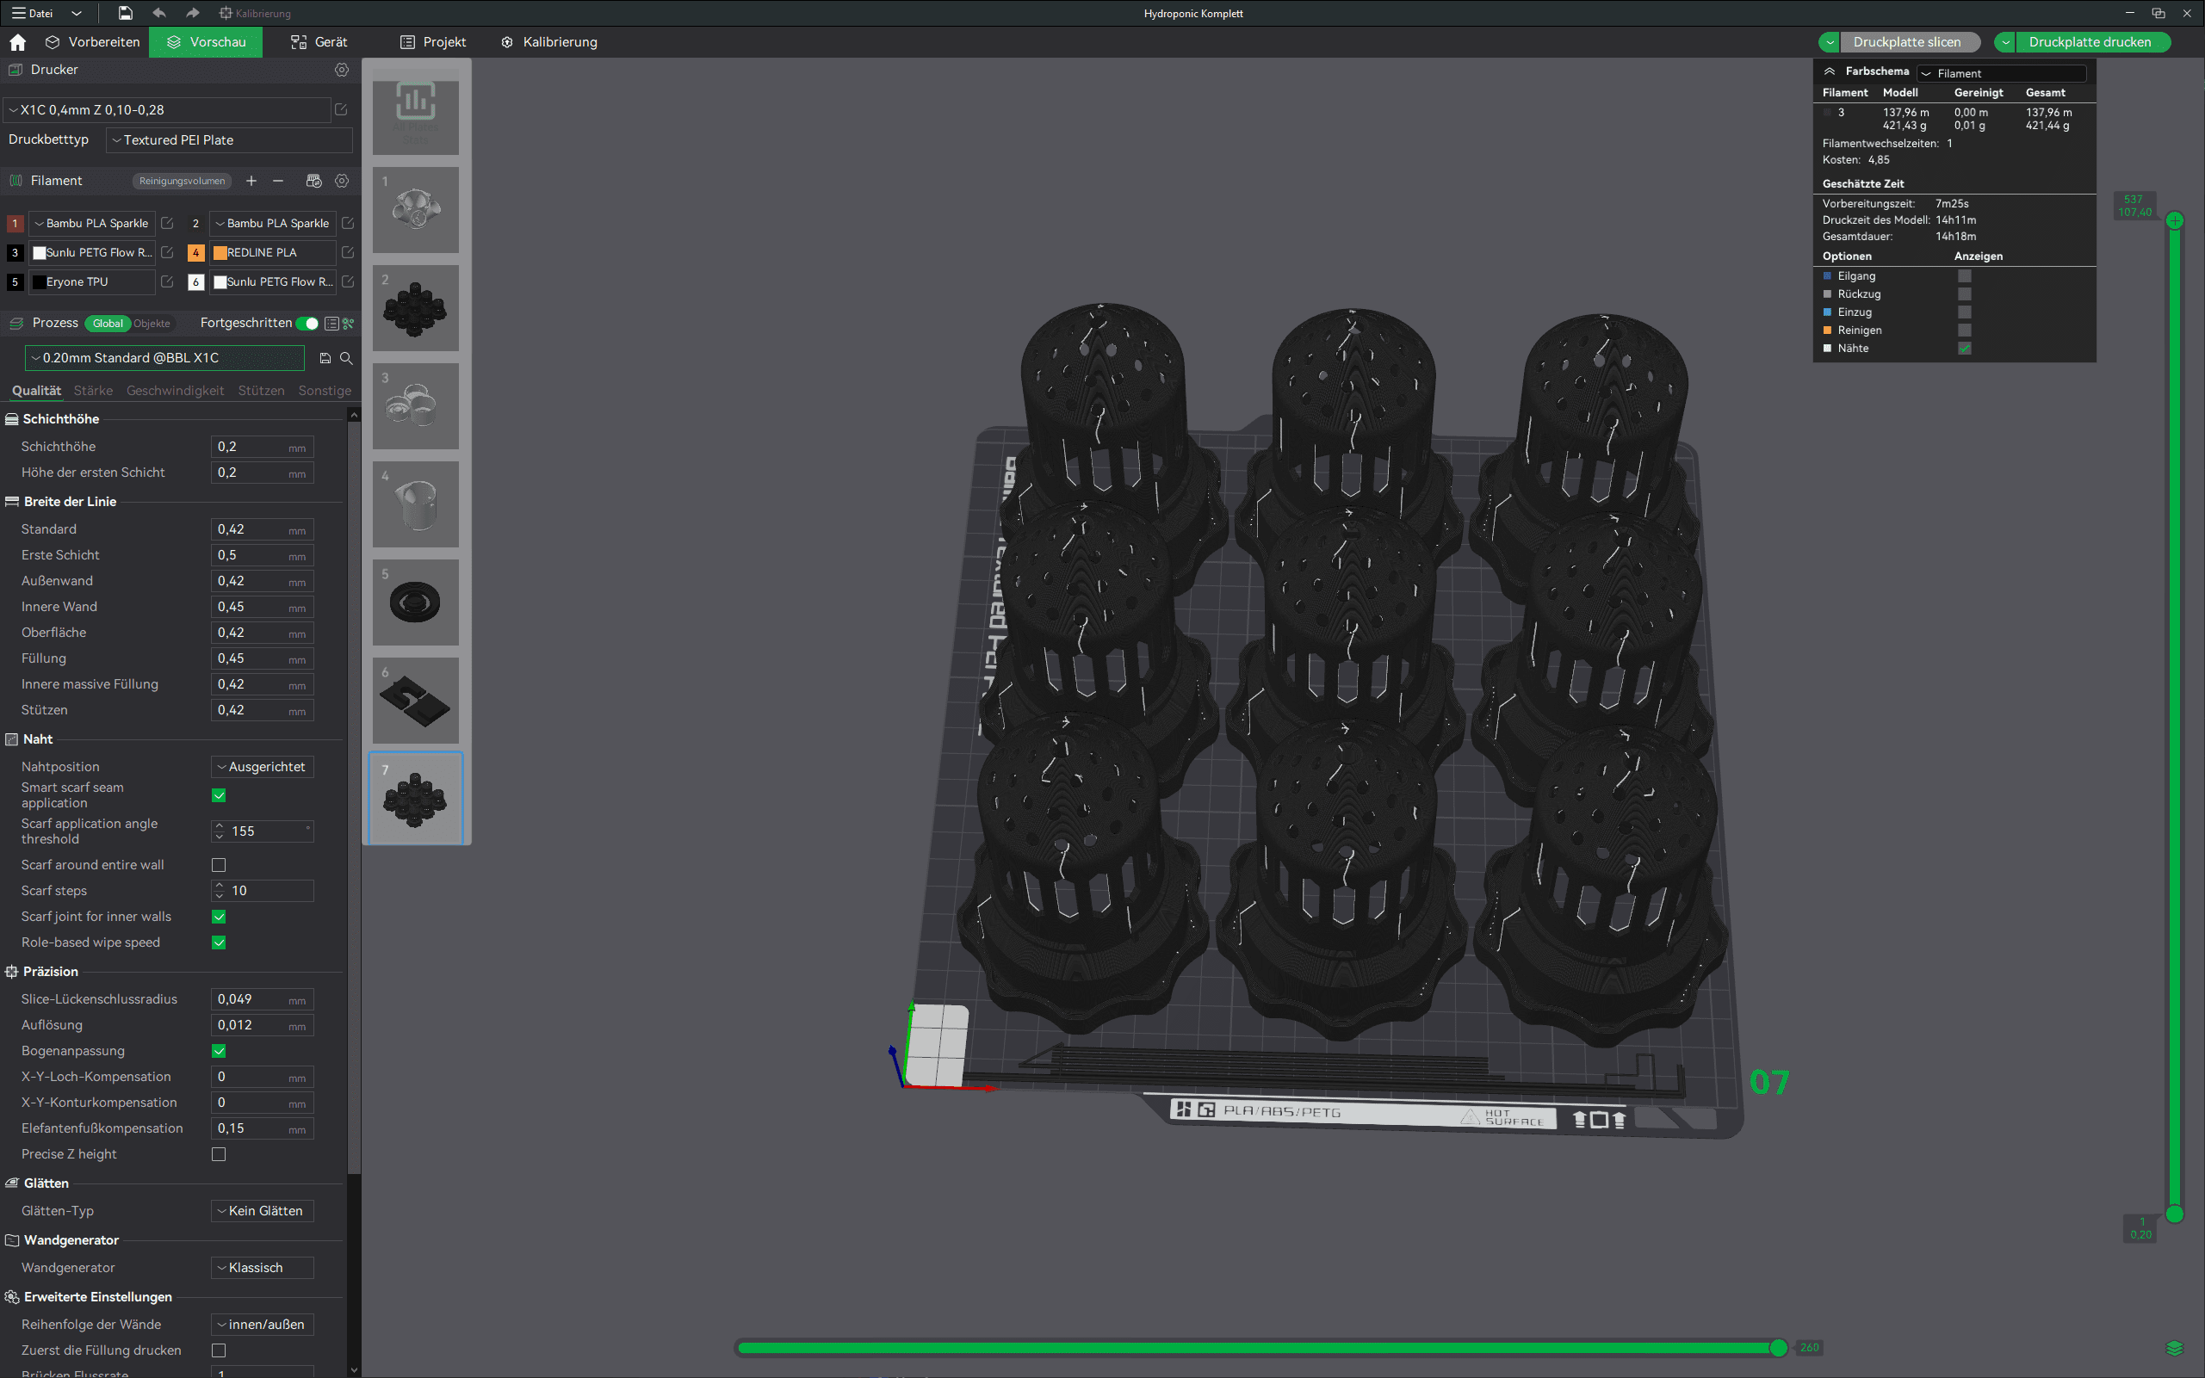Image resolution: width=2205 pixels, height=1378 pixels.
Task: Edit filament 4 REDLINE PLA icon
Action: pos(347,252)
